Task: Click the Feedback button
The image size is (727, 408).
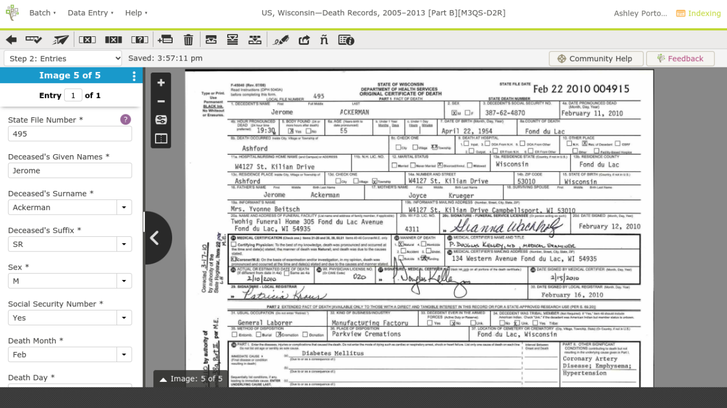Action: pyautogui.click(x=680, y=58)
